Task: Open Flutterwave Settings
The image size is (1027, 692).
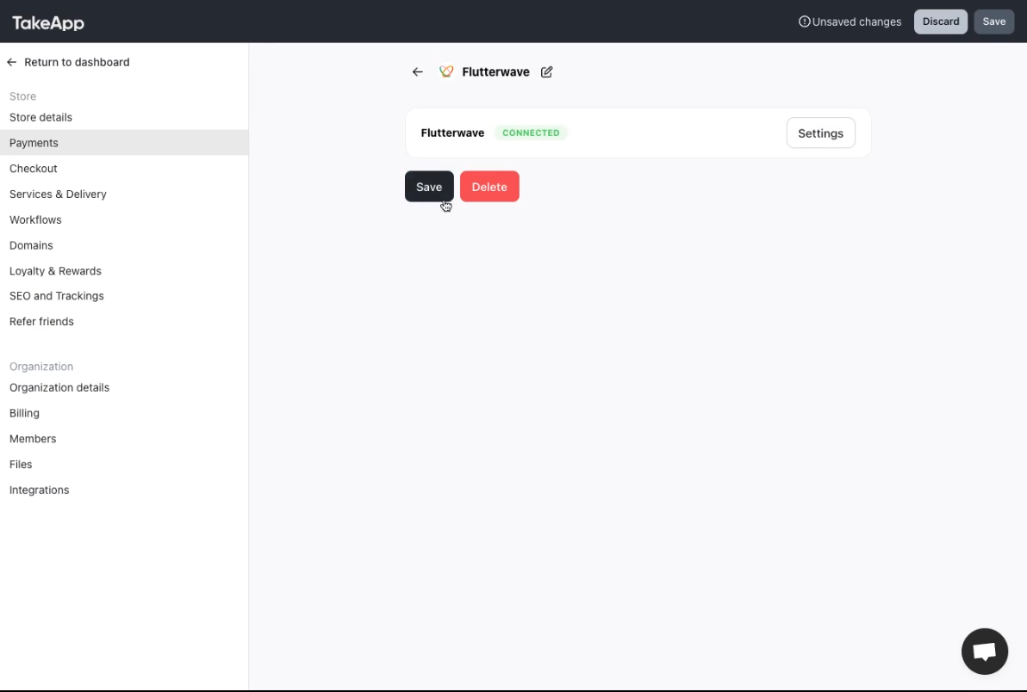Action: point(821,133)
